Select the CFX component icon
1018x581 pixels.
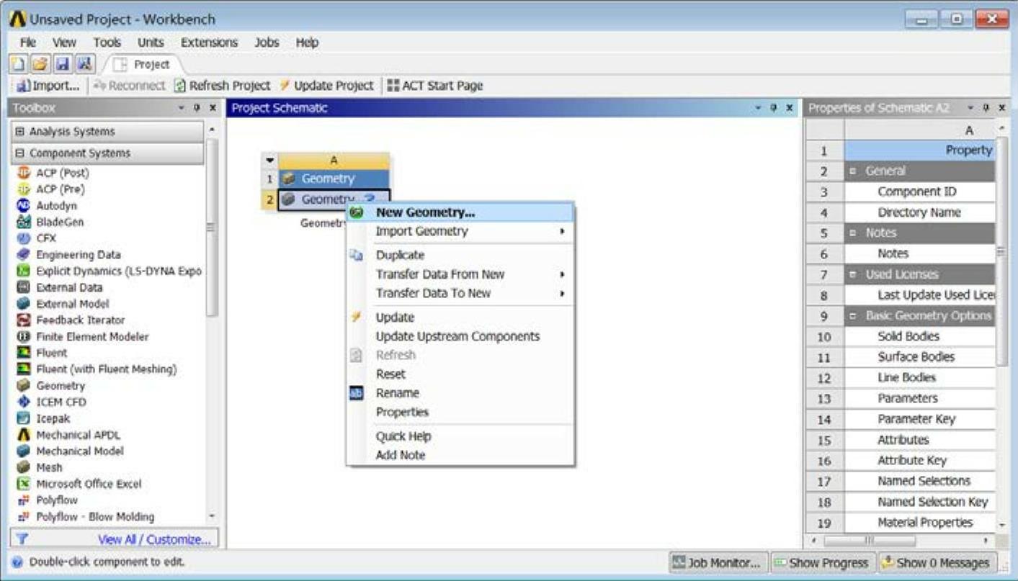(x=24, y=238)
